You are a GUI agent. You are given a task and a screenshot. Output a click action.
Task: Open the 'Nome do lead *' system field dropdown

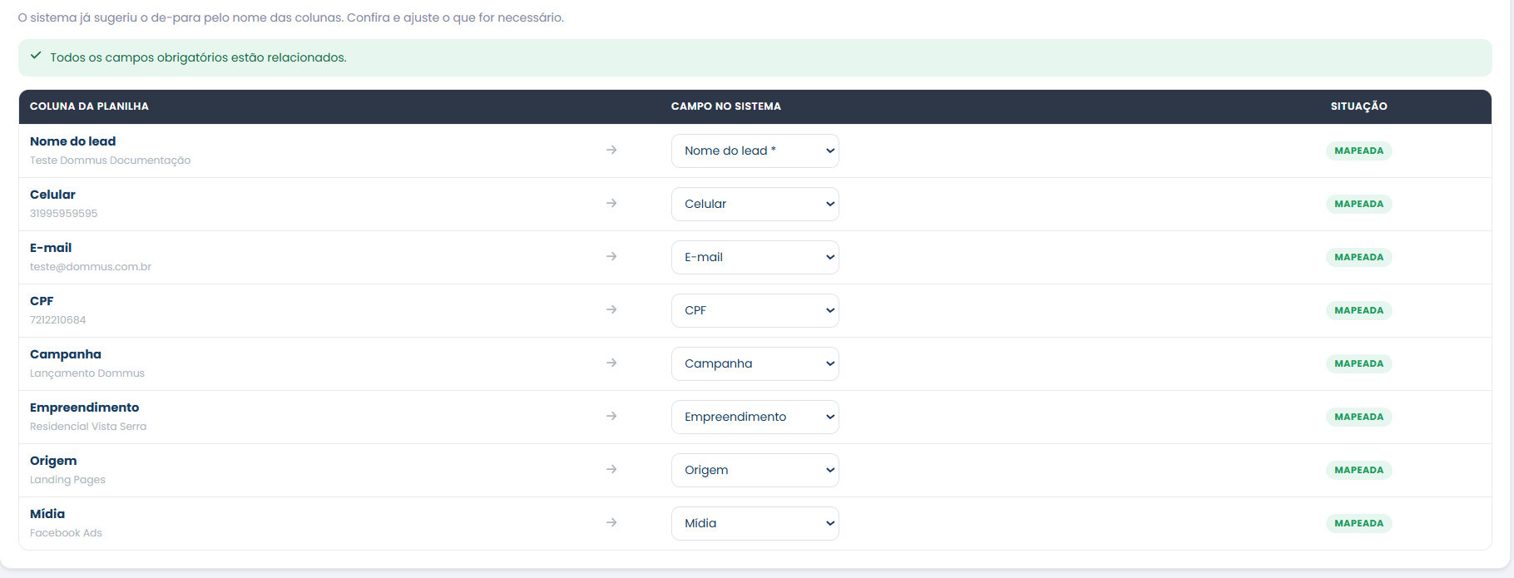(x=755, y=151)
